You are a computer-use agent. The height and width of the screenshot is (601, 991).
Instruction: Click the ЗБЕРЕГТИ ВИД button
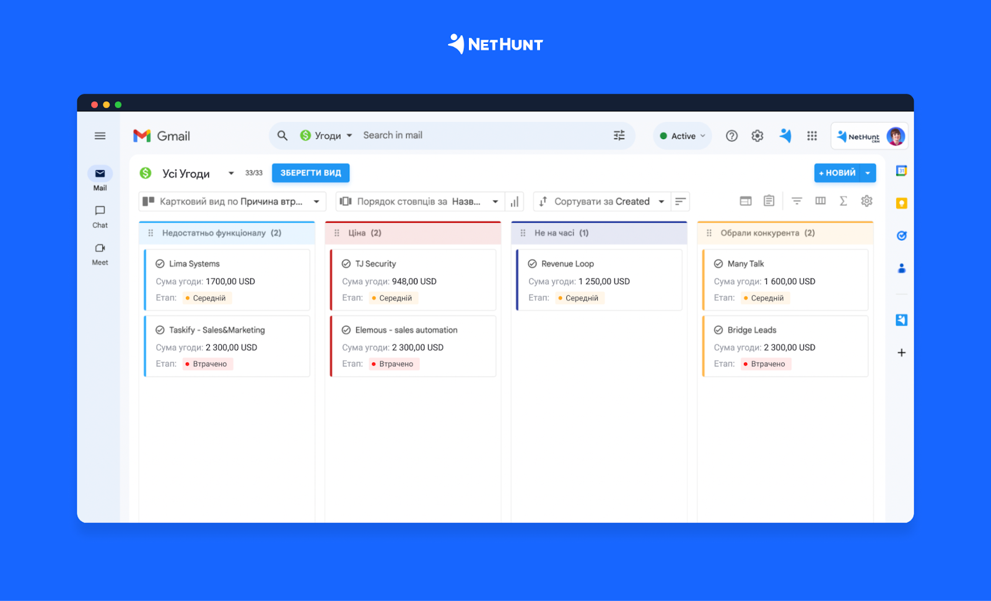pyautogui.click(x=311, y=173)
